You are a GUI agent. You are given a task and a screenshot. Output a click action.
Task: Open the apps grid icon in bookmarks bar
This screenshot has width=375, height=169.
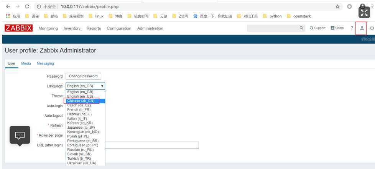[x=8, y=16]
